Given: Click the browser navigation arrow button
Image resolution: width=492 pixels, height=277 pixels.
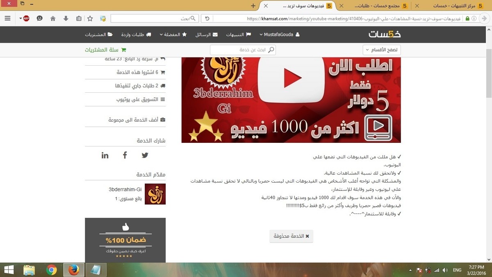Looking at the screenshot, I should (x=485, y=18).
